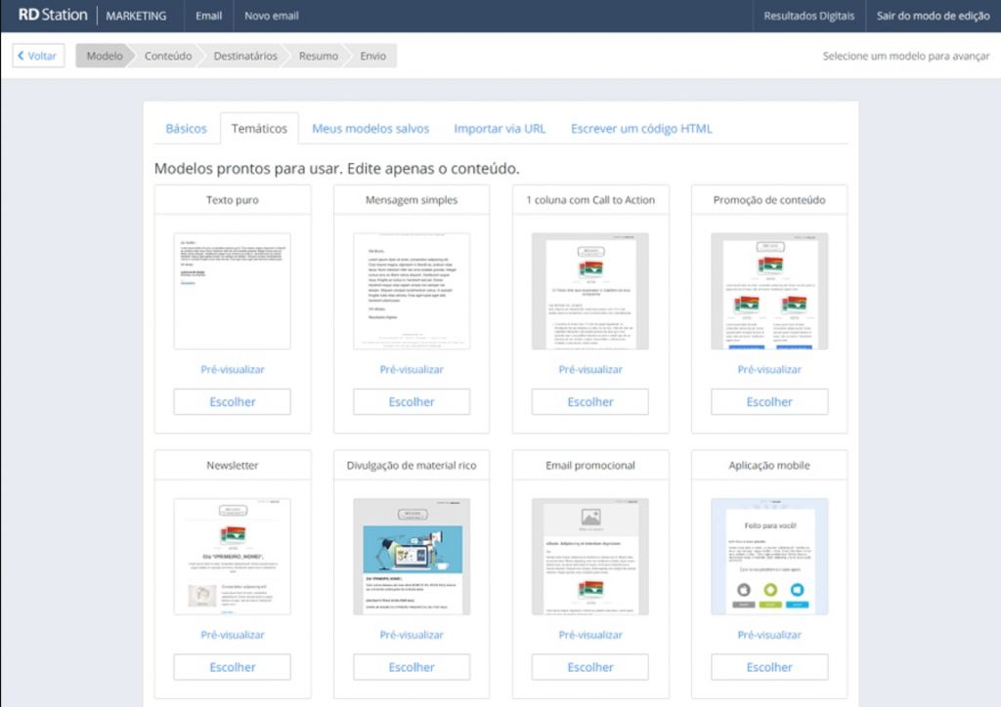The width and height of the screenshot is (1001, 707).
Task: Pré-visualizar Email promocional template
Action: (590, 635)
